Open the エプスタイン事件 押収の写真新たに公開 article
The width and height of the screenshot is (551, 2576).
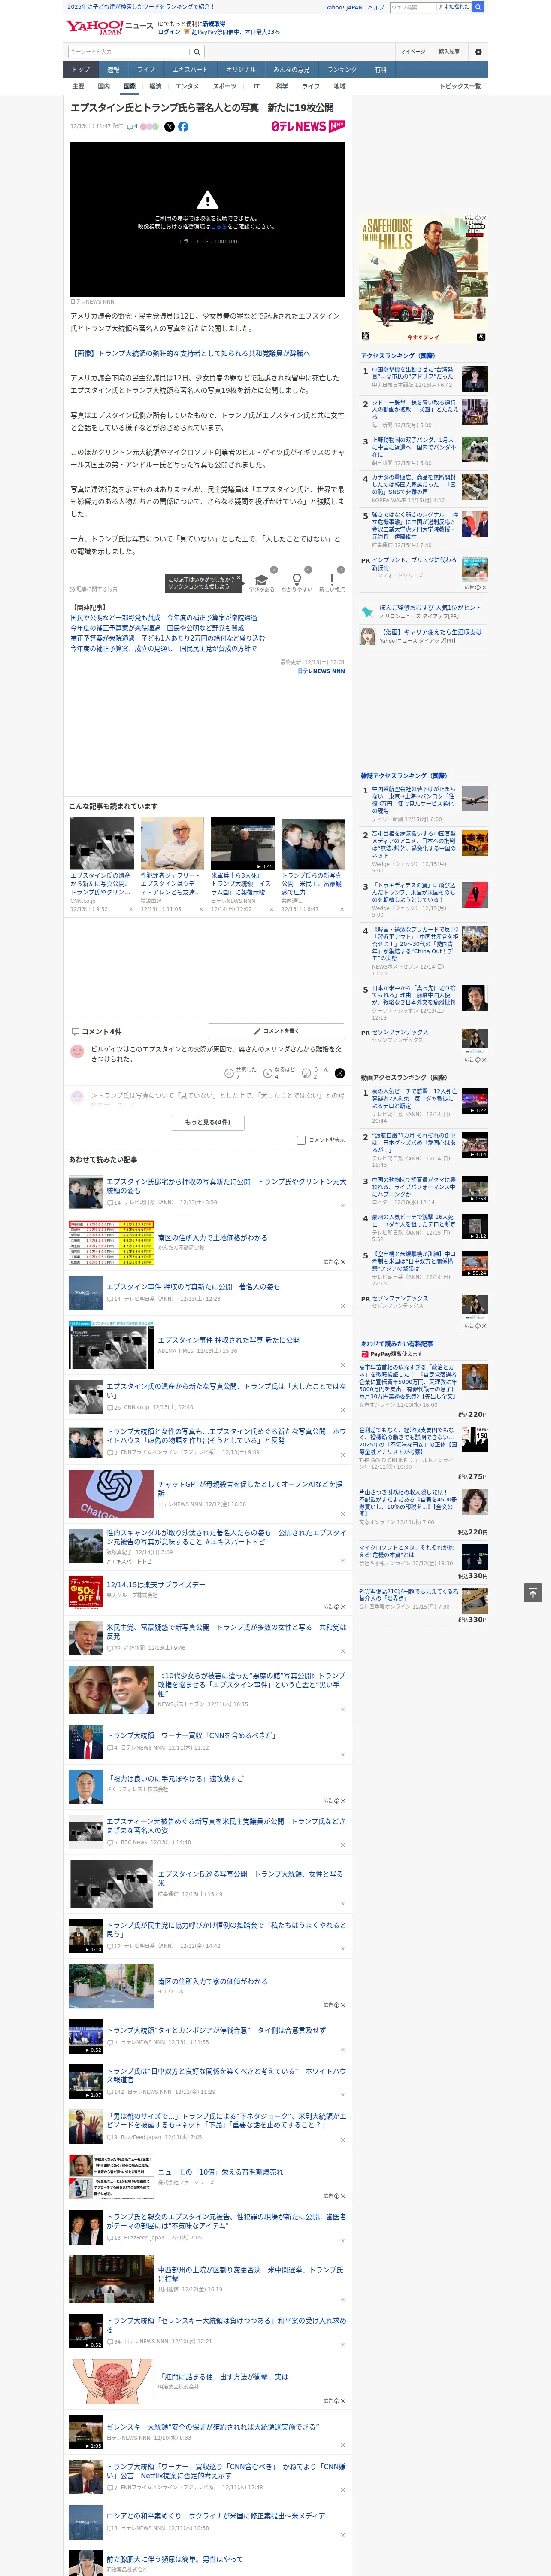click(193, 1287)
